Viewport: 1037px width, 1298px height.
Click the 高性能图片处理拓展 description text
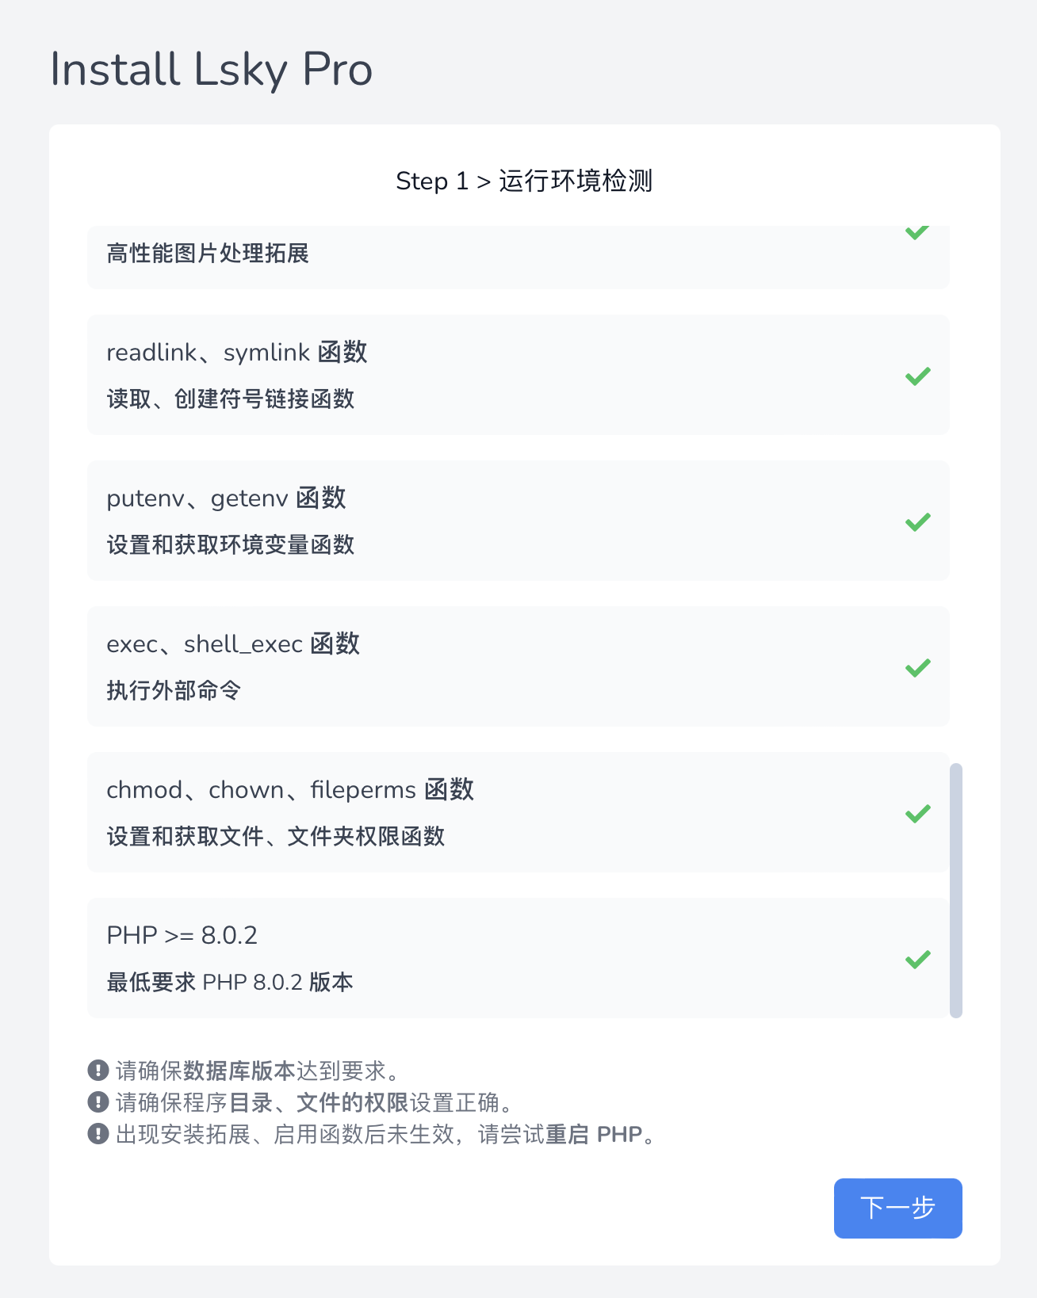(x=208, y=254)
